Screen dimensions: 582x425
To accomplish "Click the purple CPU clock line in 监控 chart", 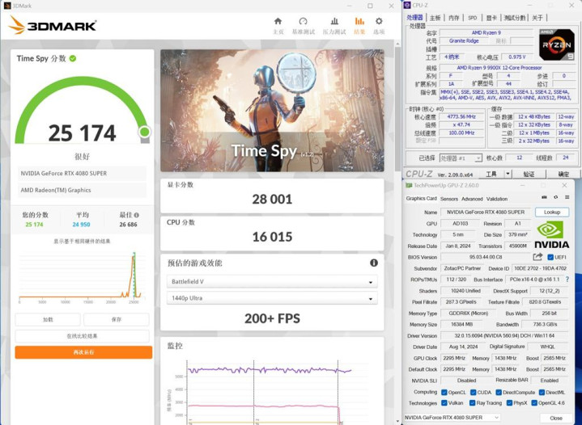I will pos(269,370).
